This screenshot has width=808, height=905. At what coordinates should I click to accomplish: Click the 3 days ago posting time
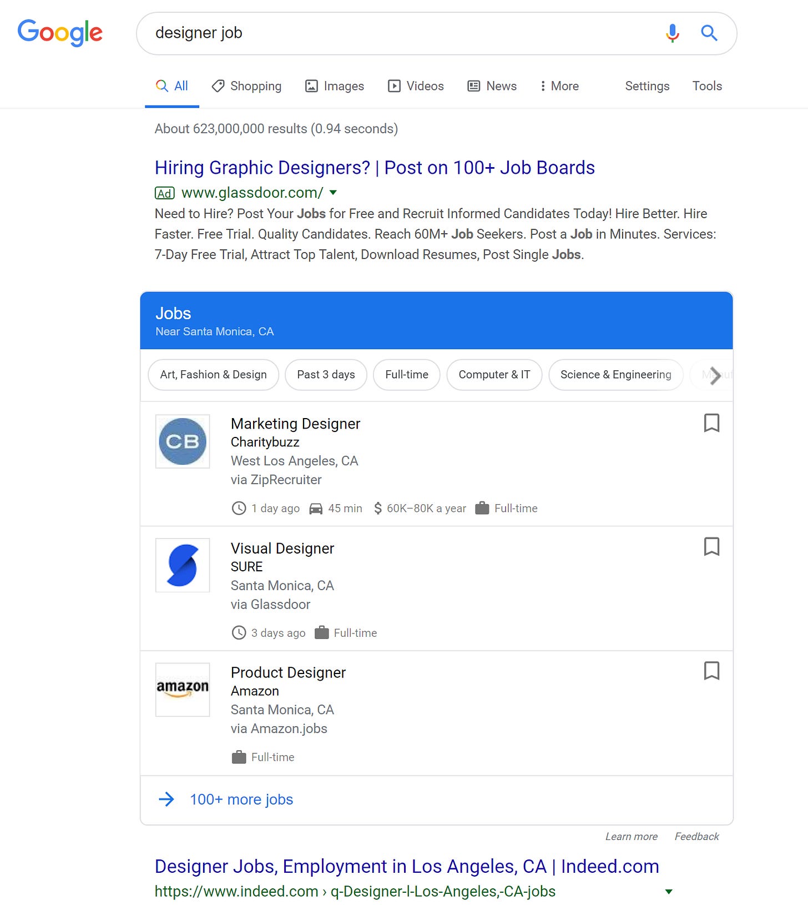278,633
